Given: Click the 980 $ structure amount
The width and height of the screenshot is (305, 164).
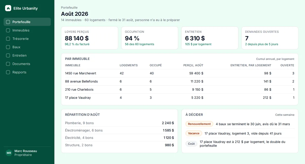Looking at the screenshot, I should [x=169, y=145].
